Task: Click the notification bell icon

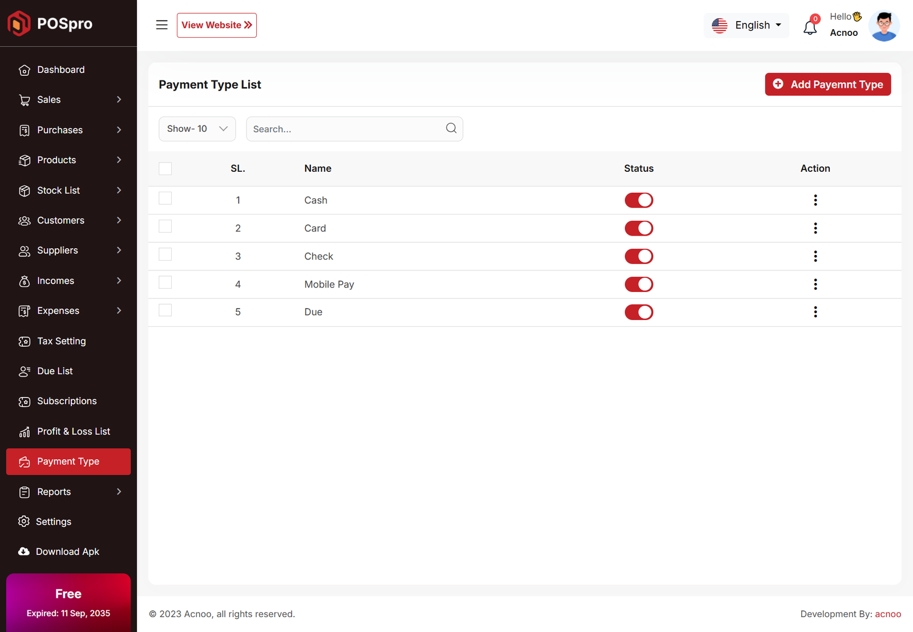Action: pos(810,27)
